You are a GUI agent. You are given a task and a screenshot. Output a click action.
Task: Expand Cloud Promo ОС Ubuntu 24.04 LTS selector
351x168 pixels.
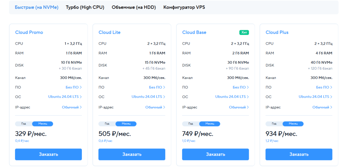coord(65,97)
